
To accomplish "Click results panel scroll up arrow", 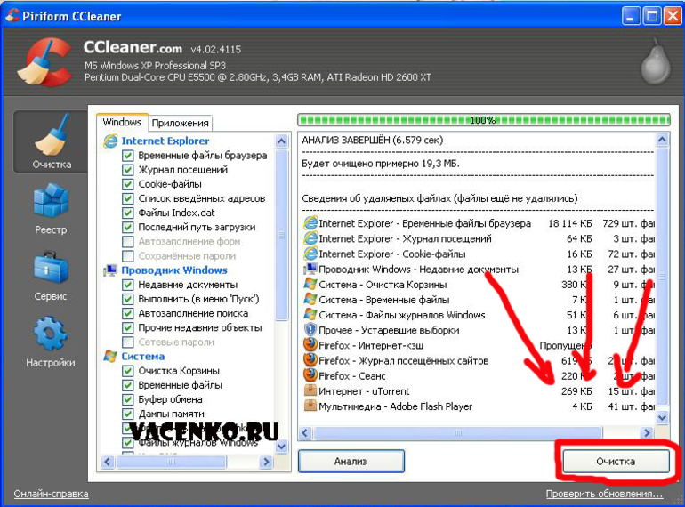I will coord(662,140).
